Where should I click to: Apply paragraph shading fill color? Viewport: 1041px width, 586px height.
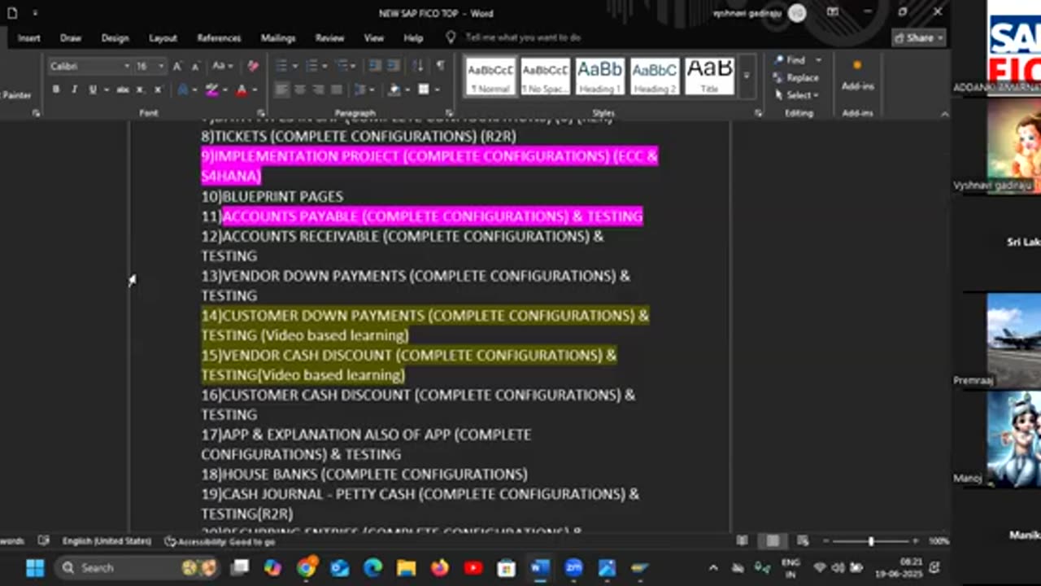click(394, 90)
